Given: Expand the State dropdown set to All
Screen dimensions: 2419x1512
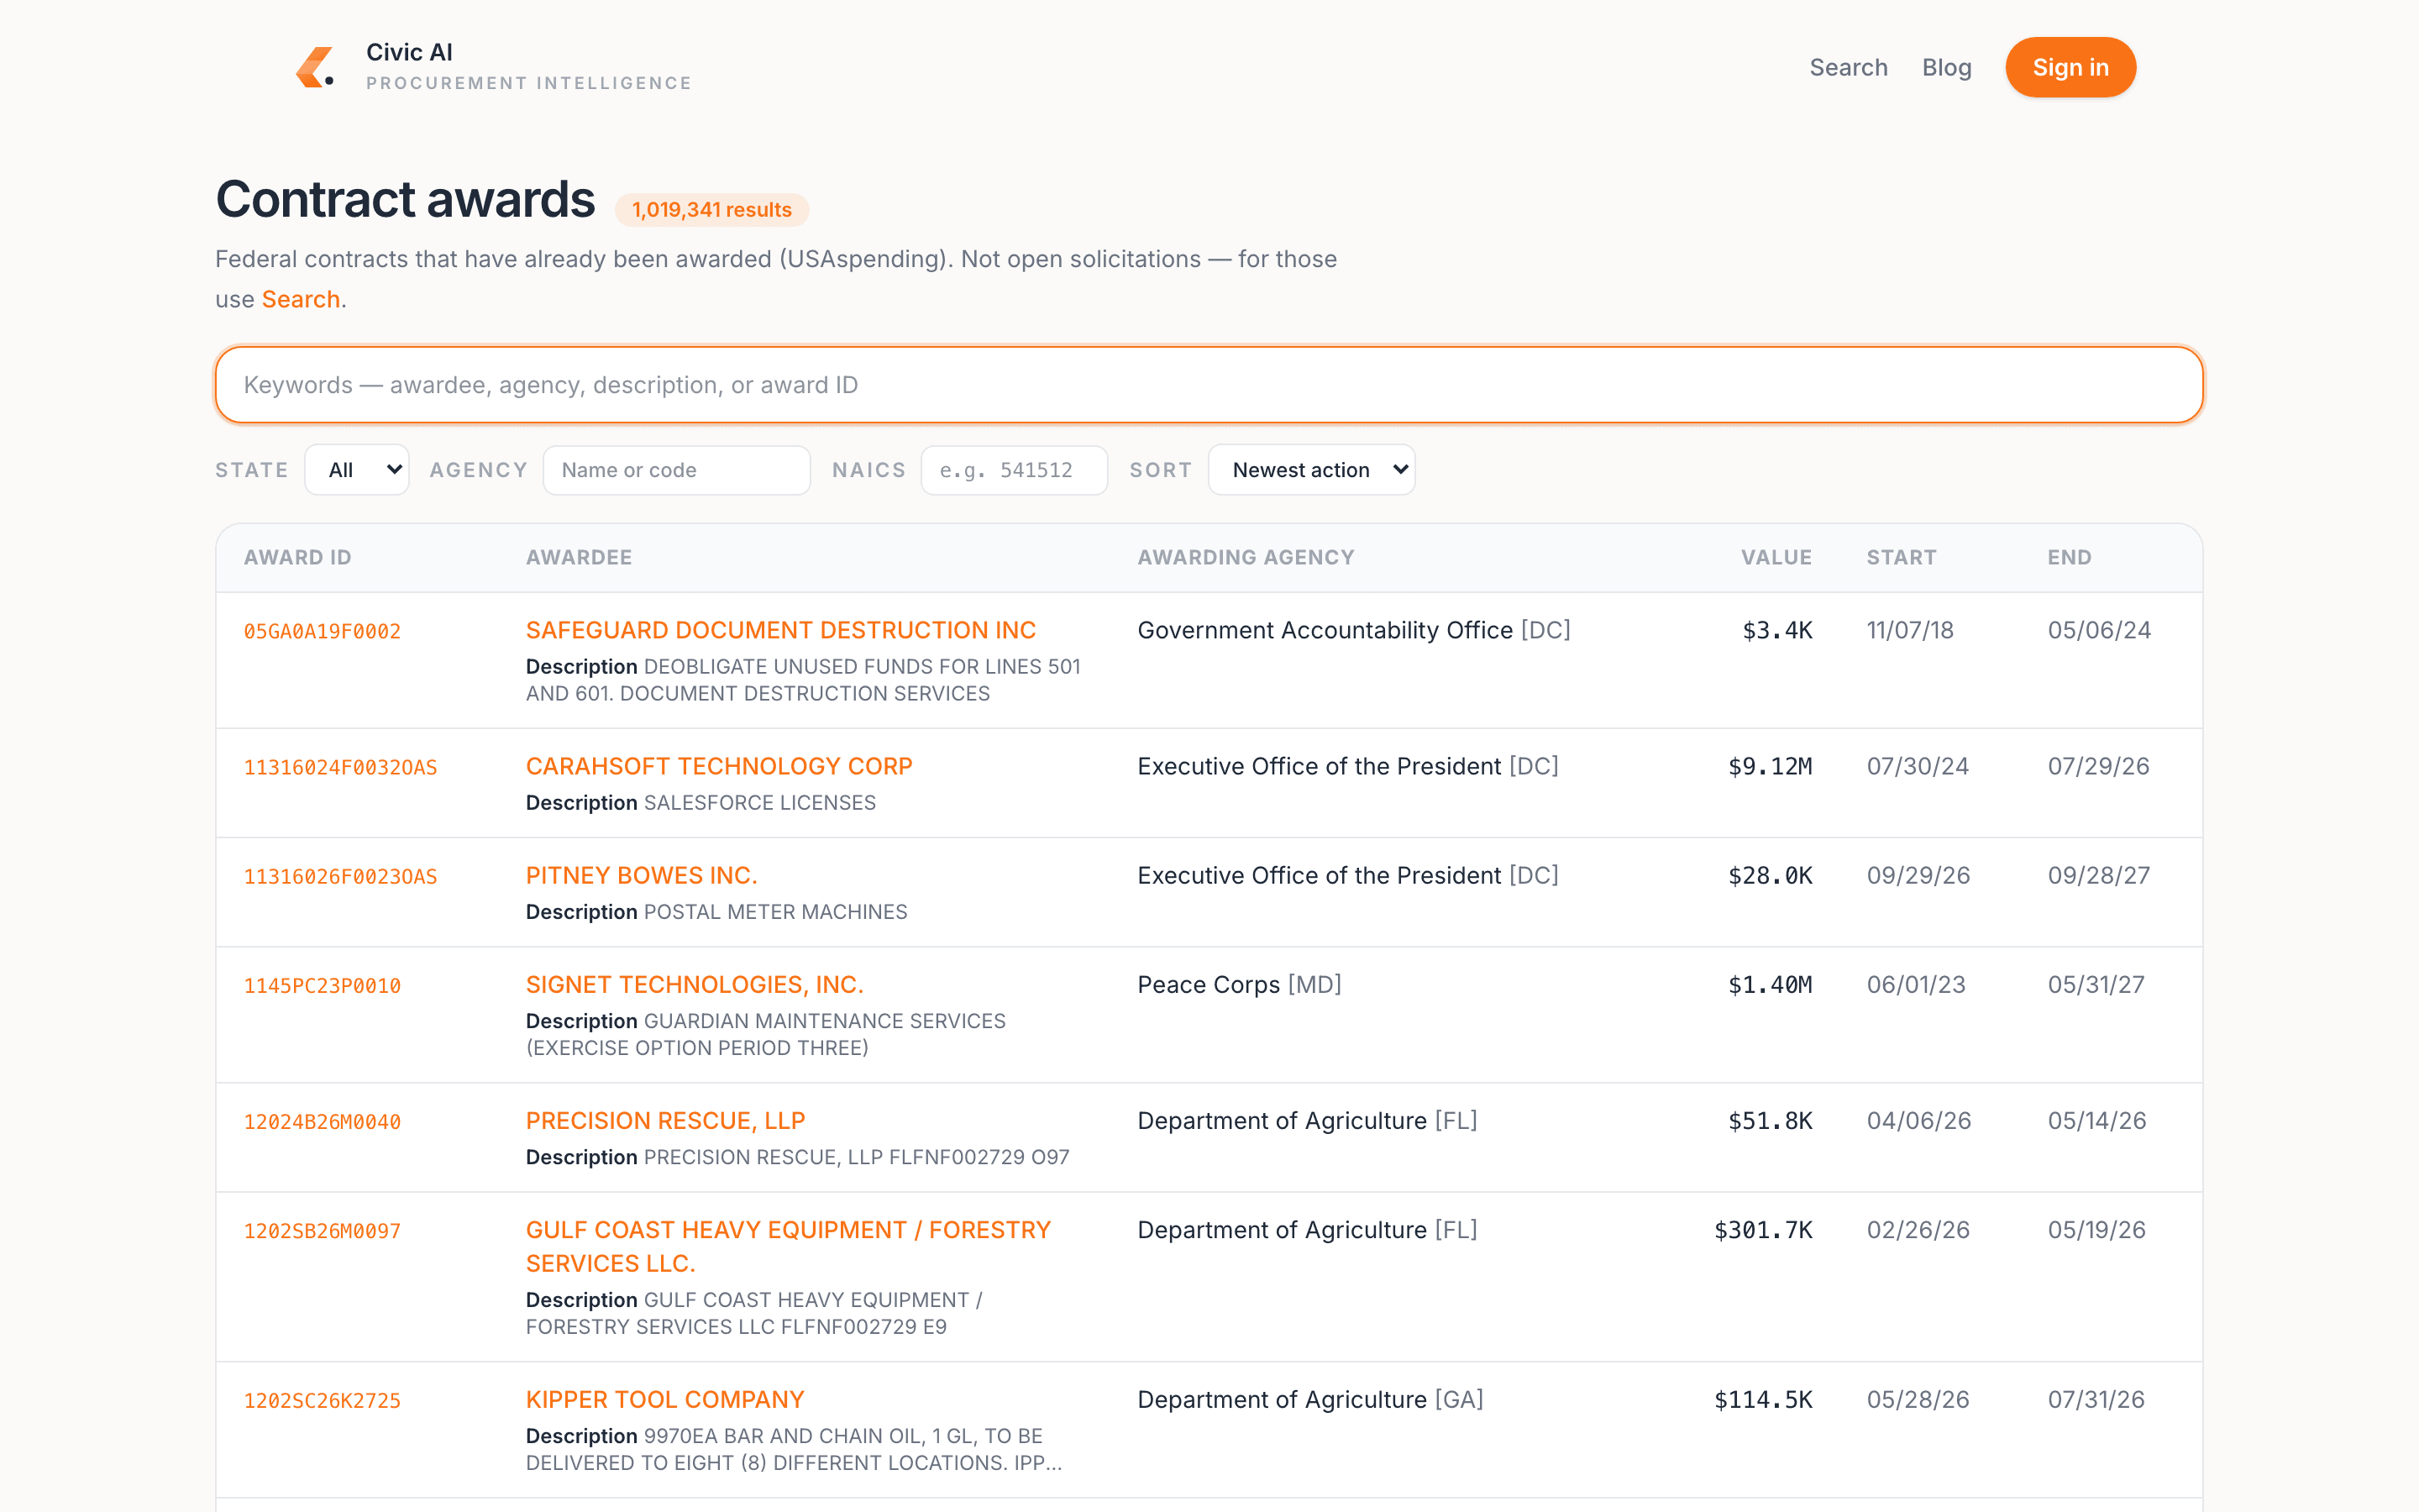Looking at the screenshot, I should [357, 470].
